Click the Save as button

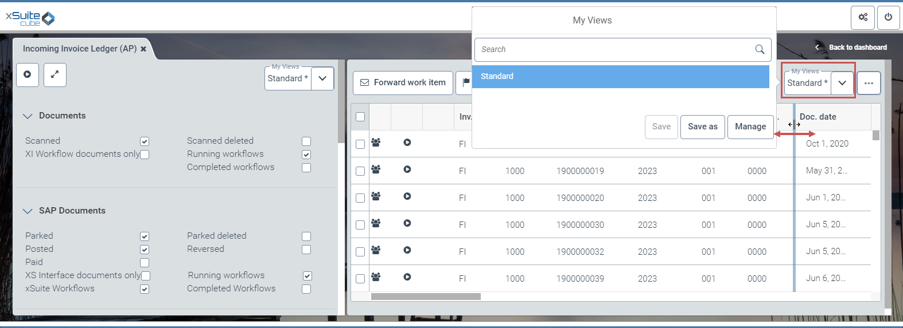pyautogui.click(x=702, y=127)
